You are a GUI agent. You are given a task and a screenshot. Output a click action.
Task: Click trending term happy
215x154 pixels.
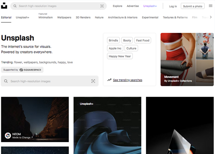tap(62, 62)
